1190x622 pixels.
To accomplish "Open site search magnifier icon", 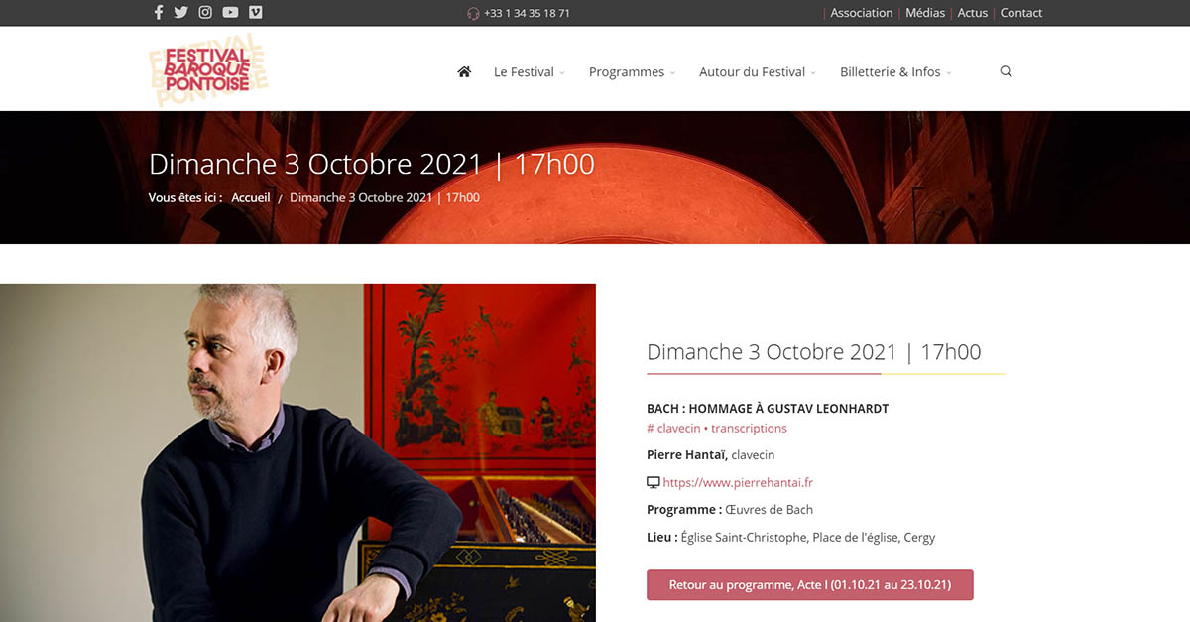I will point(1006,71).
